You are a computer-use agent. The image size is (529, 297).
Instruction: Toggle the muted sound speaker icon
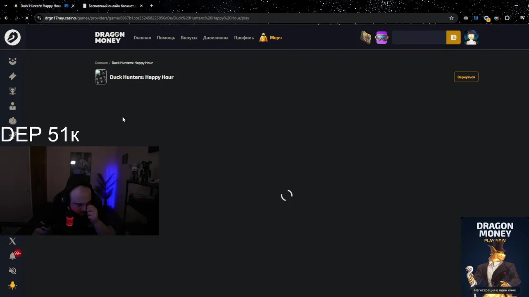pos(12,271)
